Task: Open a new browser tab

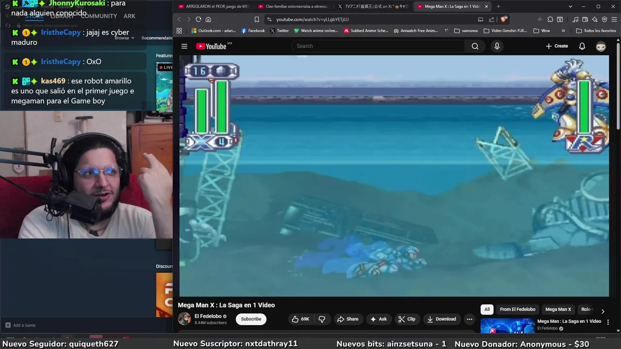Action: pos(498,6)
